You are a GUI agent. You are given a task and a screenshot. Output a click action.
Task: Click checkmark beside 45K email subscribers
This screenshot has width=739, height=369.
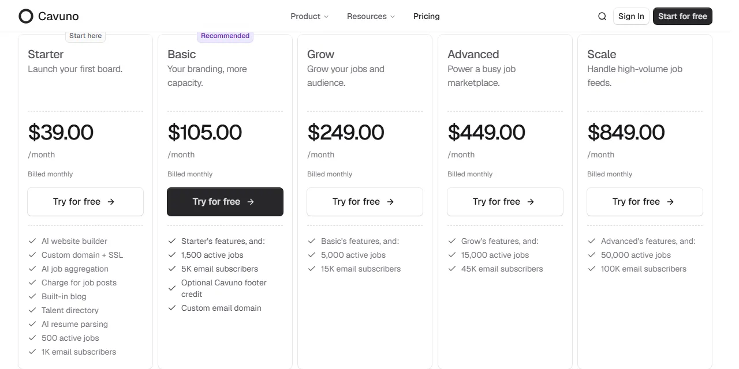(452, 269)
